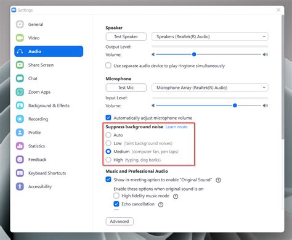Open the Speakers device dropdown
The image size is (292, 240).
click(210, 36)
